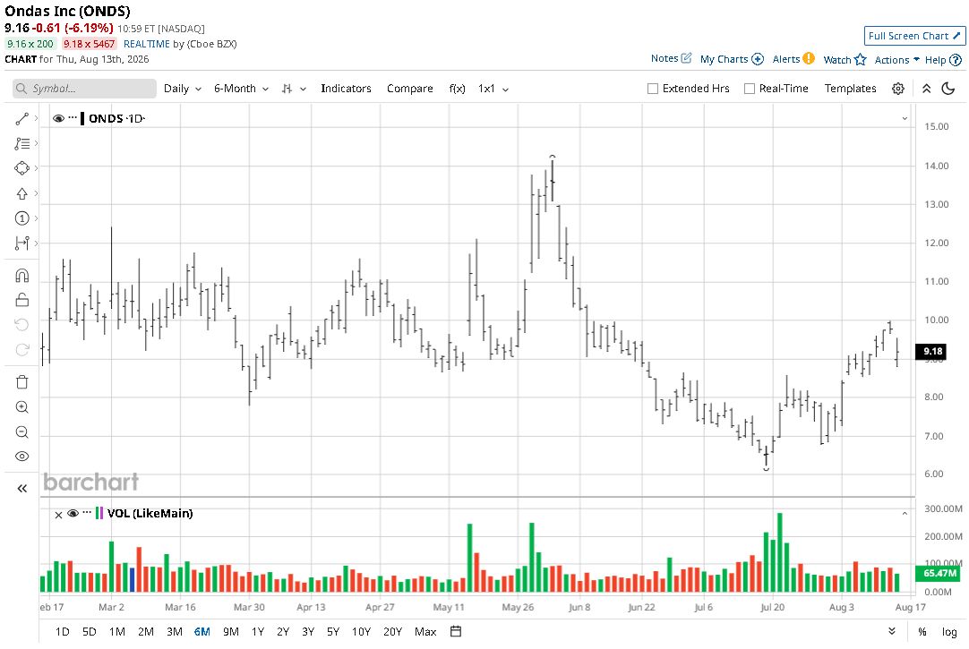Open Help question mark

(956, 60)
